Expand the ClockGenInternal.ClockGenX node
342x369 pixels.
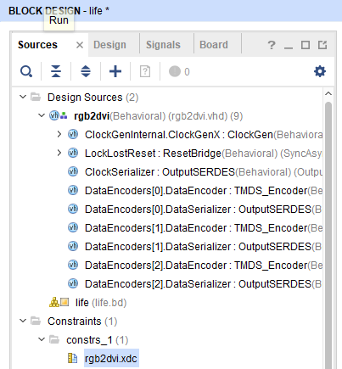click(x=59, y=134)
